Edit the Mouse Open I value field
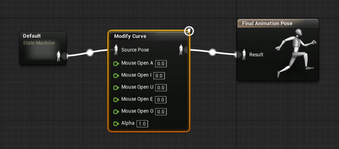 pos(159,76)
